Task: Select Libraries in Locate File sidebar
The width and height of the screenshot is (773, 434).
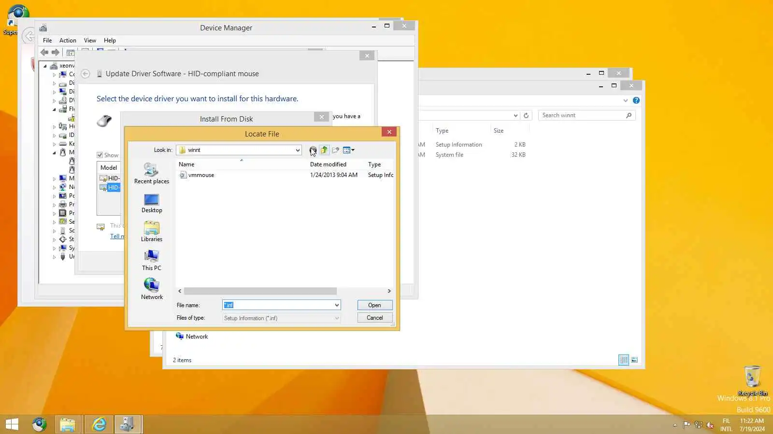Action: point(152,231)
